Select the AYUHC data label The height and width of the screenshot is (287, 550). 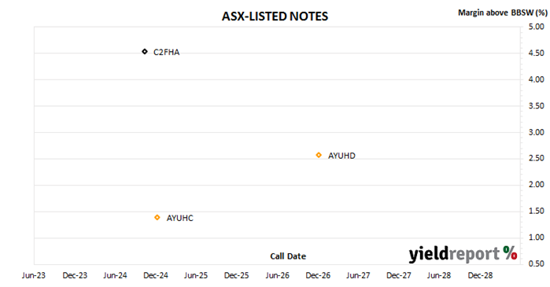point(179,219)
